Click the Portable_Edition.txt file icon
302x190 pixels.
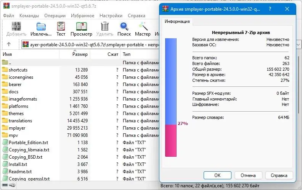tap(5, 143)
